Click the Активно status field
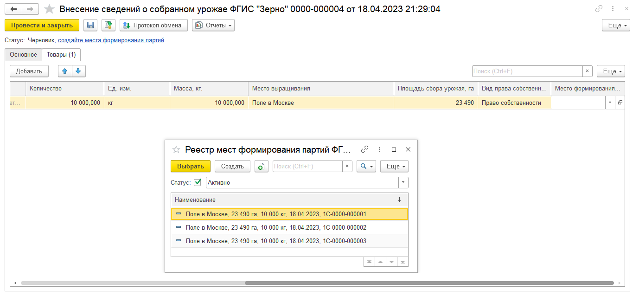This screenshot has height=296, width=639. point(302,182)
